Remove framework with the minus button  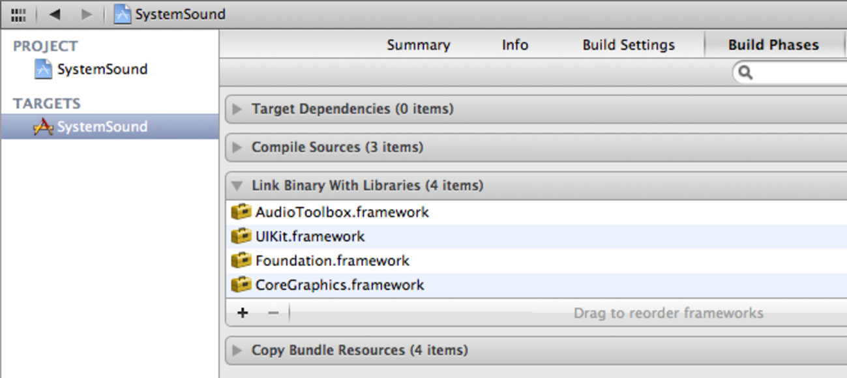click(x=273, y=313)
